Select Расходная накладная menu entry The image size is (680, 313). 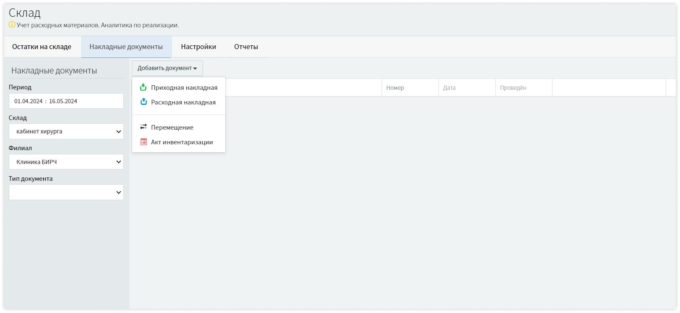tap(183, 102)
